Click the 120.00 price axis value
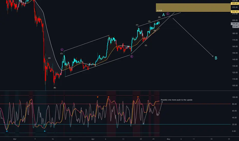 tap(235, 73)
